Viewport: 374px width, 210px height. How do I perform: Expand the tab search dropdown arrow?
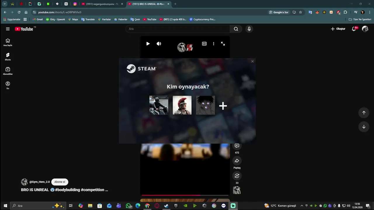tap(5, 4)
